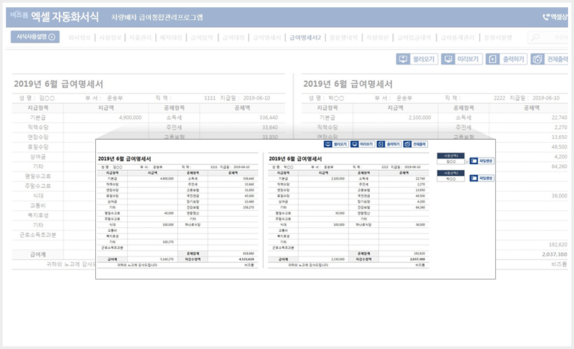Image resolution: width=574 pixels, height=349 pixels.
Task: Expand the 사원선택1 dropdown arrow
Action: pyautogui.click(x=467, y=162)
